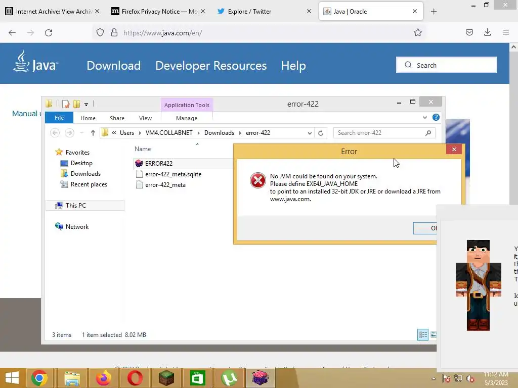
Task: Reload the Java page in Firefox
Action: point(49,33)
